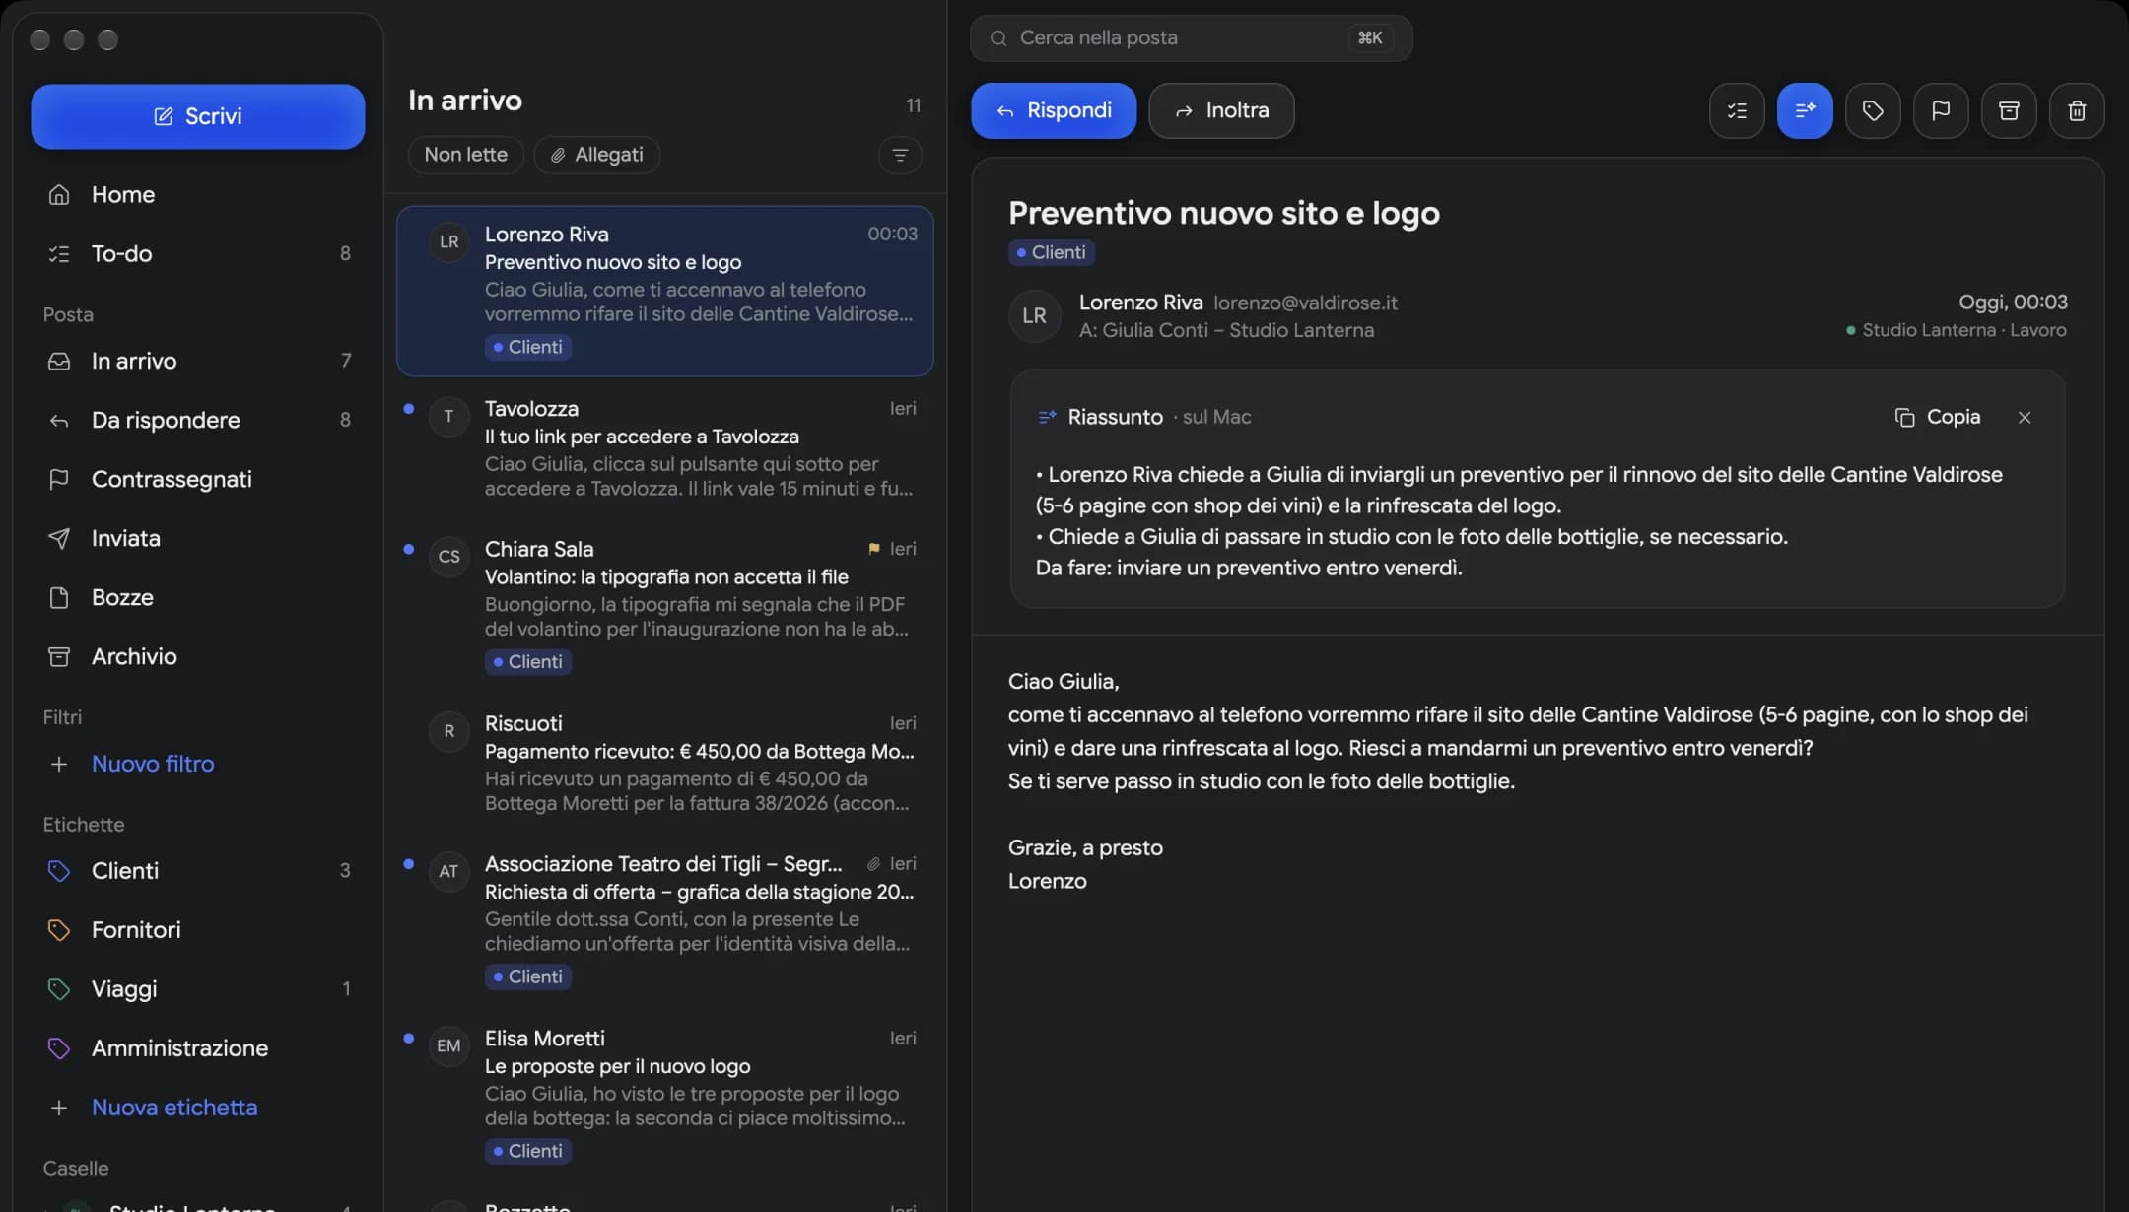
Task: Close the Riassunto summary panel
Action: (x=2025, y=417)
